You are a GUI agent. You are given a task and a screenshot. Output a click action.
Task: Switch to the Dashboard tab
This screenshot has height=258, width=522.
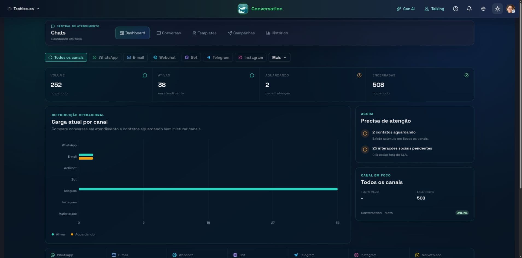(x=133, y=33)
